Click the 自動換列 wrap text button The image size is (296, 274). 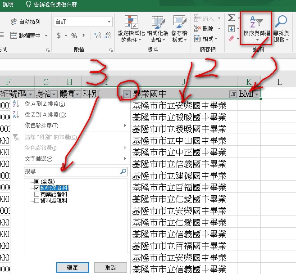tap(26, 22)
